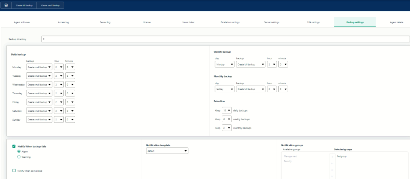Open Tuesday Hour dropdown

[x=59, y=76]
